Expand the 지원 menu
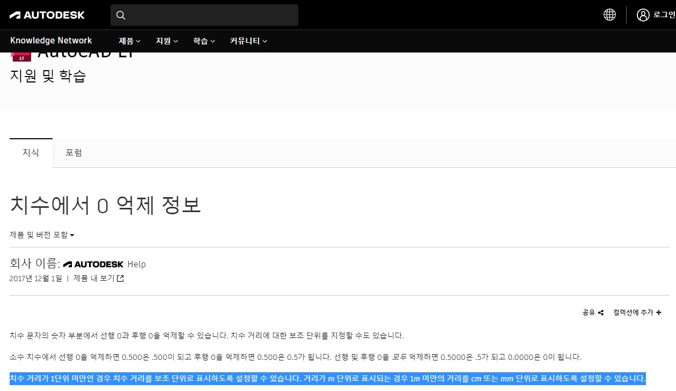 pyautogui.click(x=167, y=41)
